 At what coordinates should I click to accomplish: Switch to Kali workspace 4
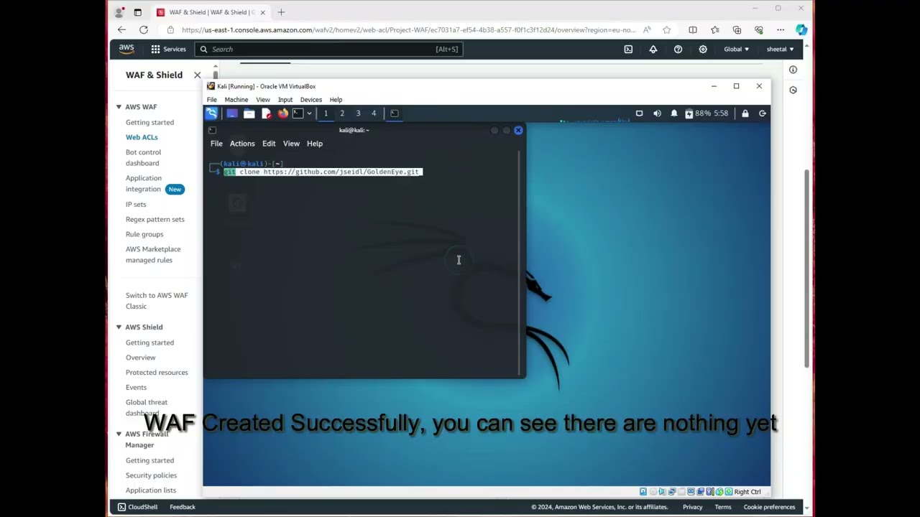(374, 113)
